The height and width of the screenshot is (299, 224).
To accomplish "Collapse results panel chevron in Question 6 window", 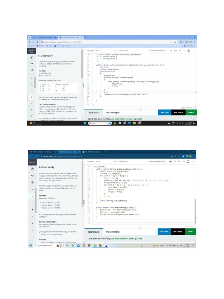I will [x=141, y=109].
